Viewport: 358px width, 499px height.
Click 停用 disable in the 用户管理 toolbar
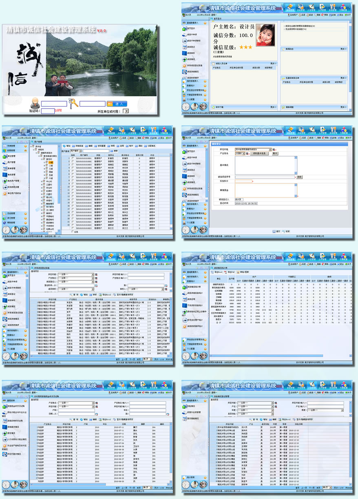(x=111, y=146)
